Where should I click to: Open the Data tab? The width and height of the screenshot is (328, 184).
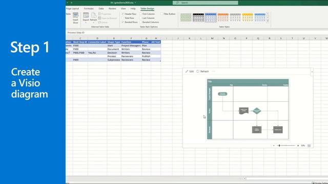pyautogui.click(x=101, y=9)
